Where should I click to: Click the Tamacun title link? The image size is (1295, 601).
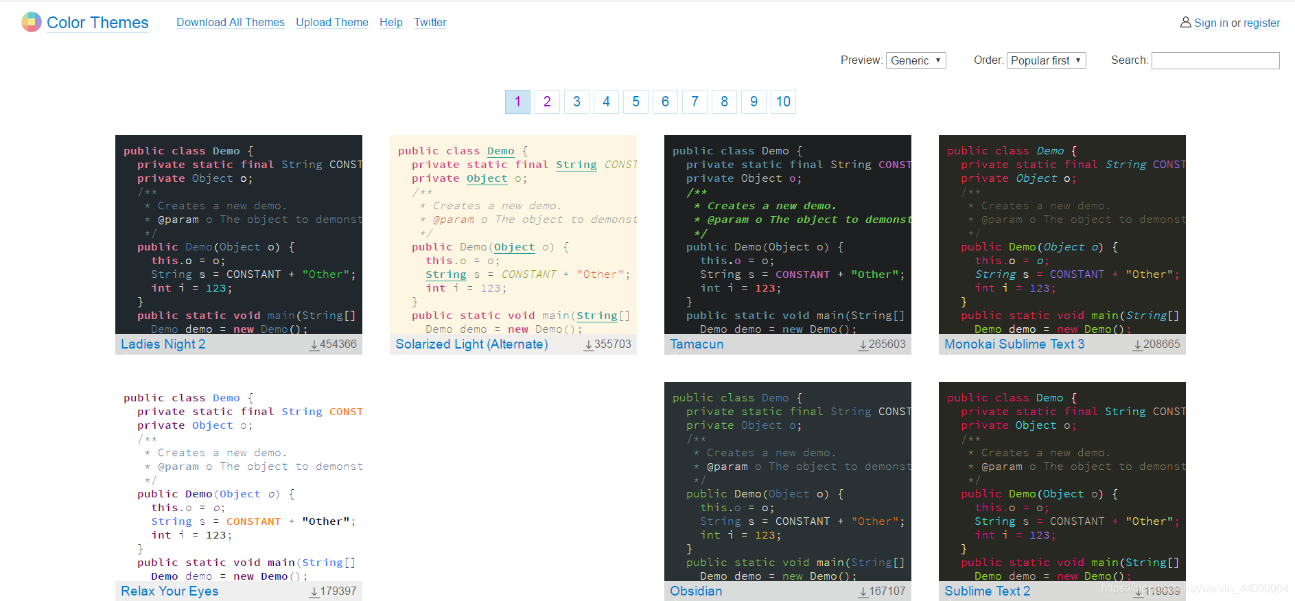click(697, 344)
